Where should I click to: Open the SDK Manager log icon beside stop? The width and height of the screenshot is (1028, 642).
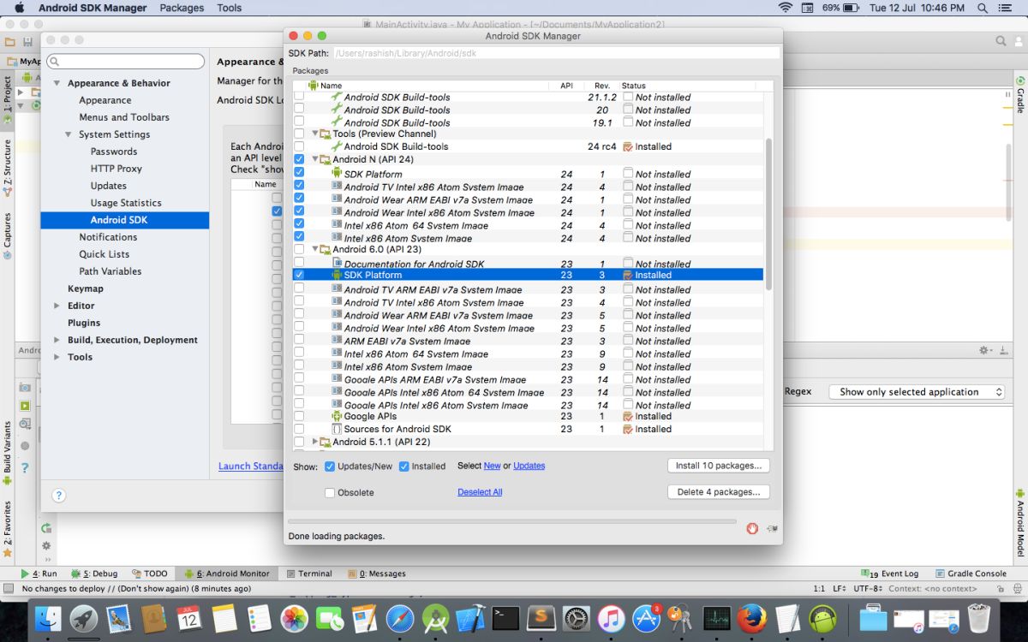773,529
